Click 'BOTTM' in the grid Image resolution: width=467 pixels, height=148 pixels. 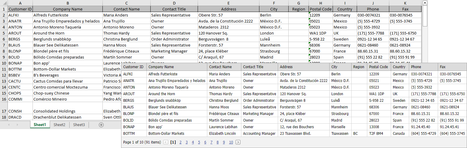[x=134, y=134]
